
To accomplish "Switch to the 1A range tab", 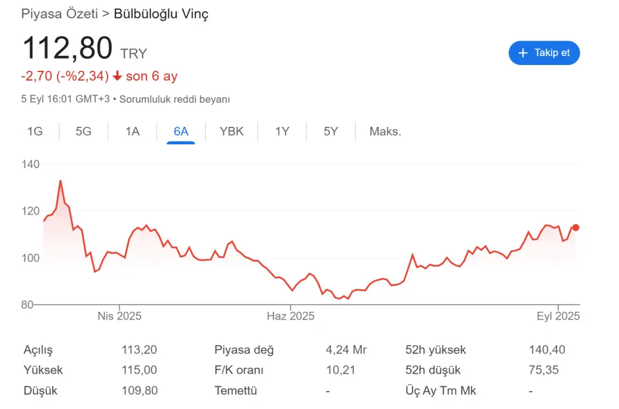I will (132, 131).
